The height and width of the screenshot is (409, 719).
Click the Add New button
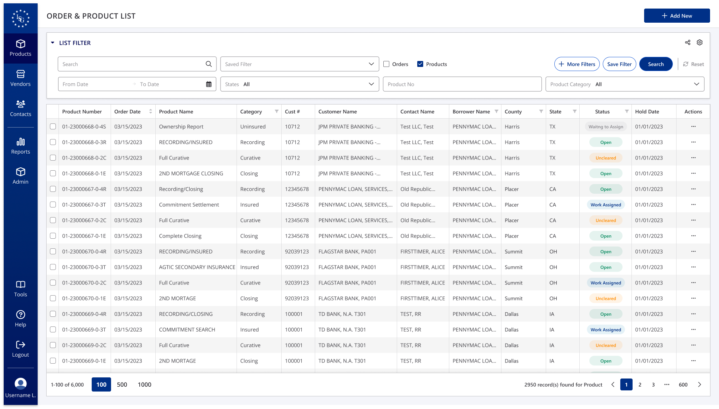[x=677, y=16]
